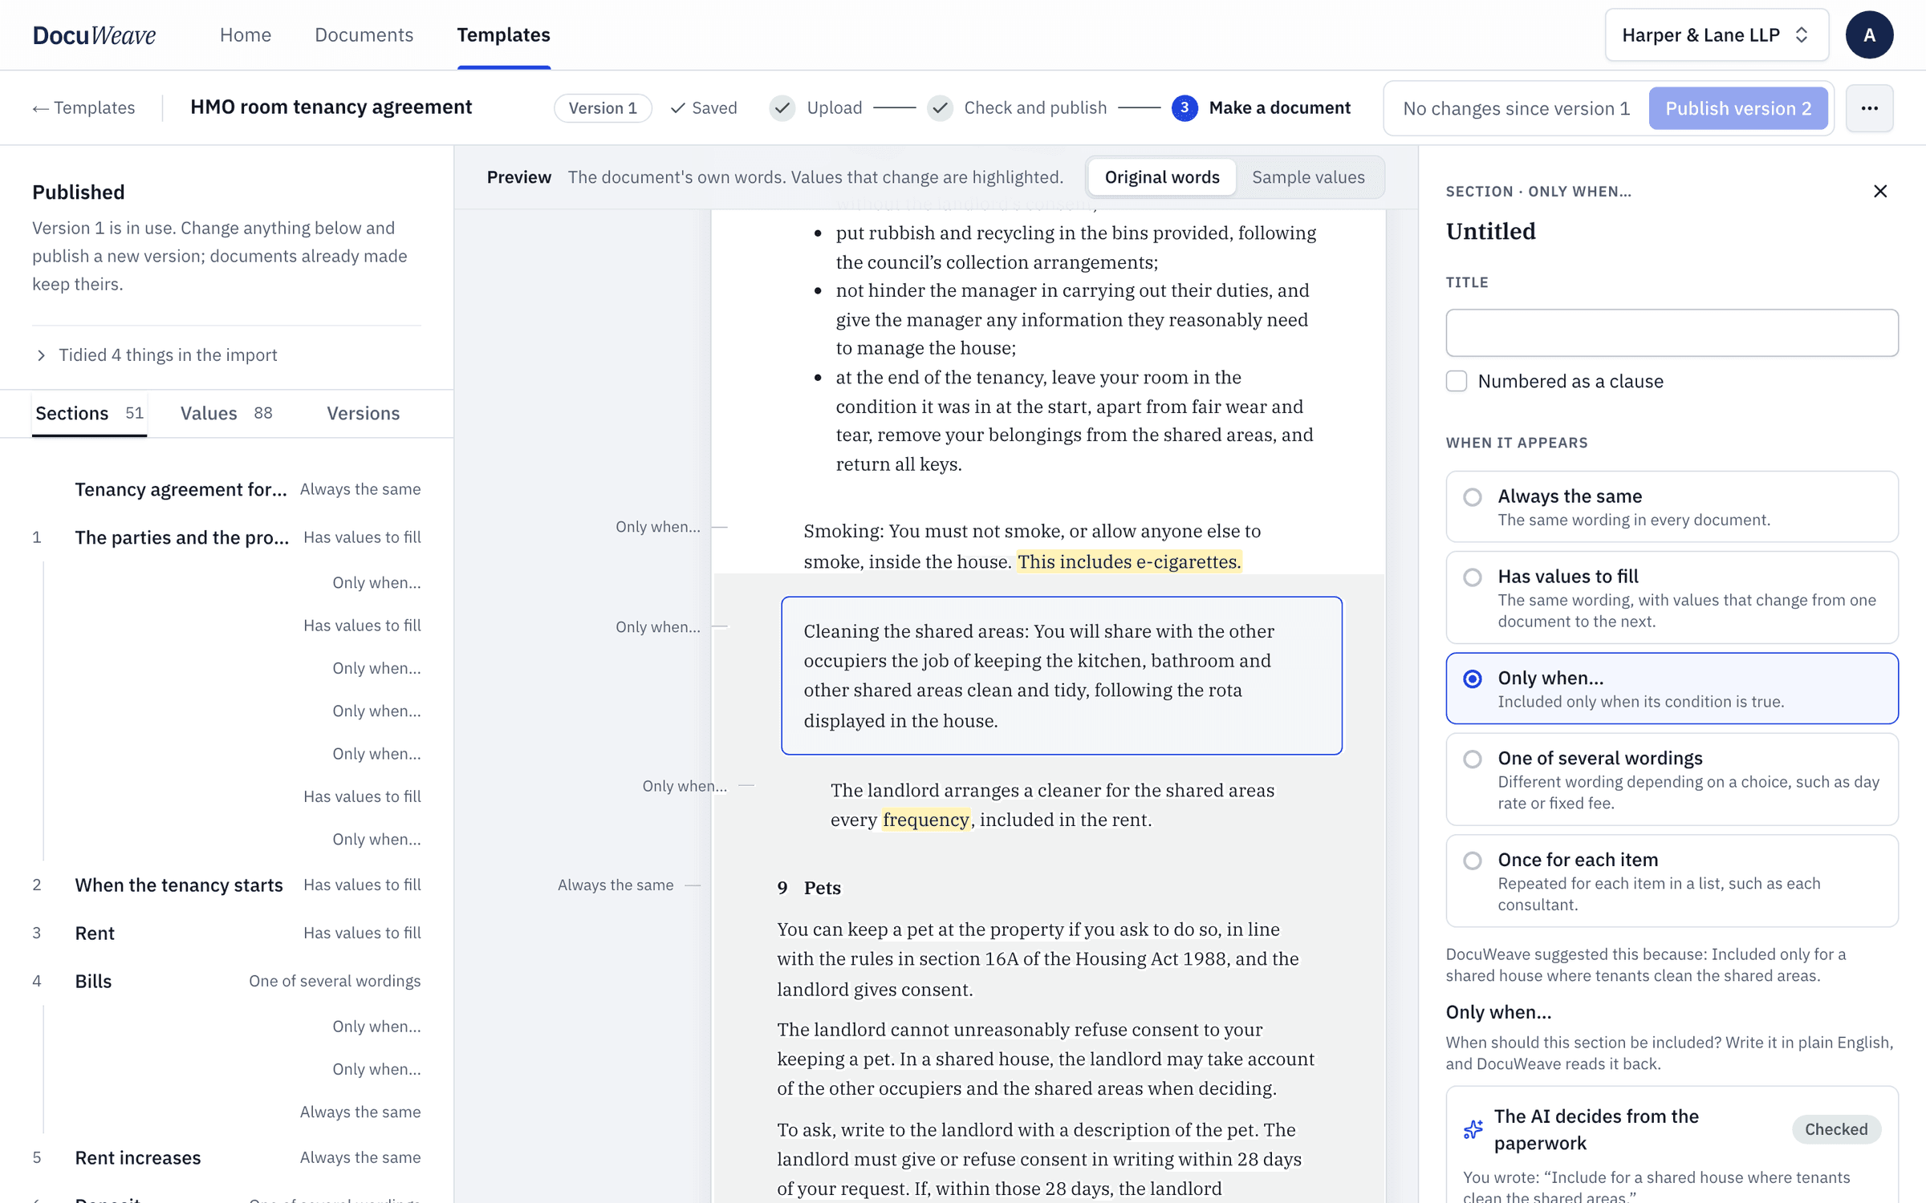Viewport: 1926px width, 1203px height.
Task: Select the Has values to fill option
Action: tap(1672, 597)
